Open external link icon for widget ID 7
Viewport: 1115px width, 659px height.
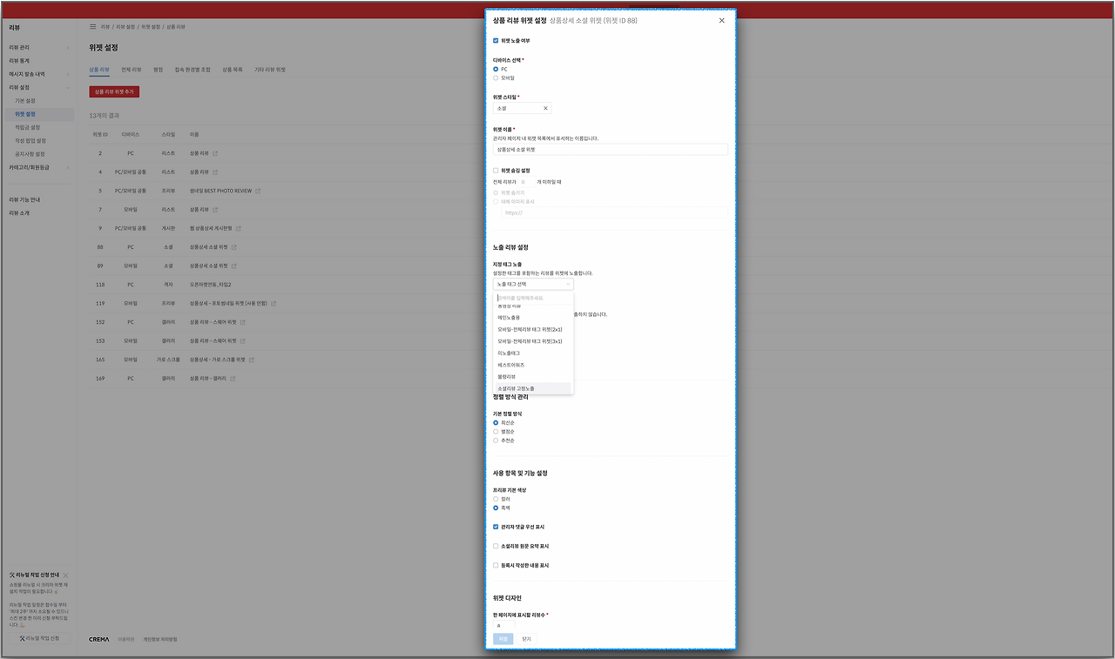215,210
